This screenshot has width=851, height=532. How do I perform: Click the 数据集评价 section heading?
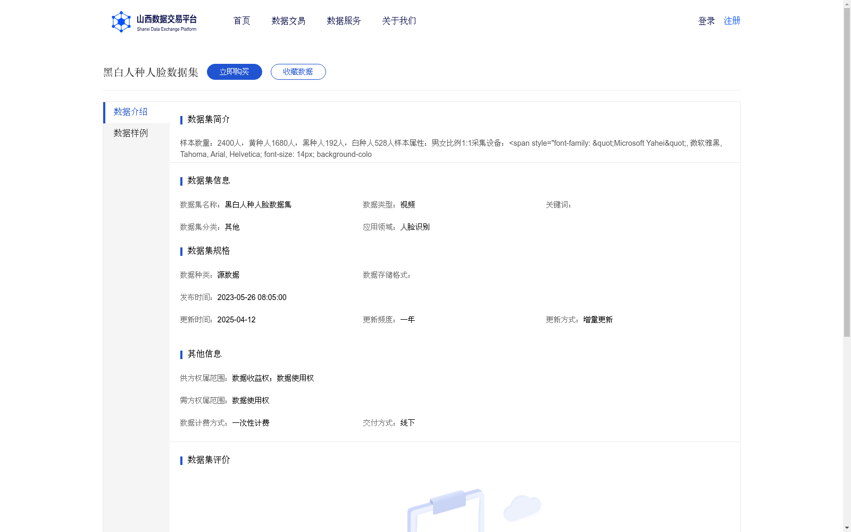click(x=208, y=460)
